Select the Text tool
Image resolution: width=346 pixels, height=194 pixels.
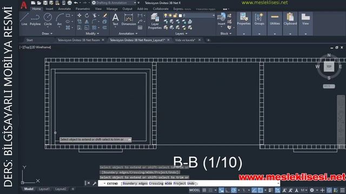(115, 19)
